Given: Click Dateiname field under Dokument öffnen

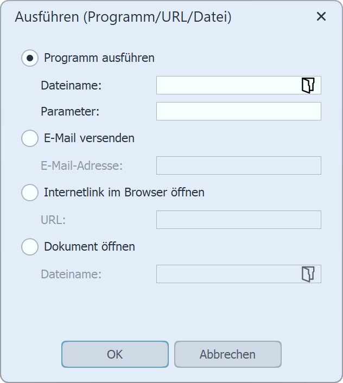Looking at the screenshot, I should (x=227, y=274).
